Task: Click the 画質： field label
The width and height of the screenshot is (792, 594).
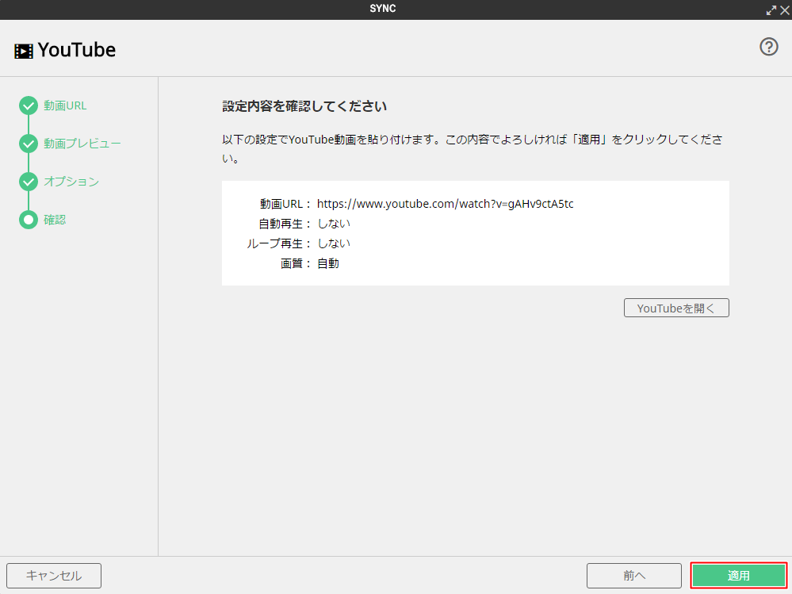Action: tap(296, 263)
